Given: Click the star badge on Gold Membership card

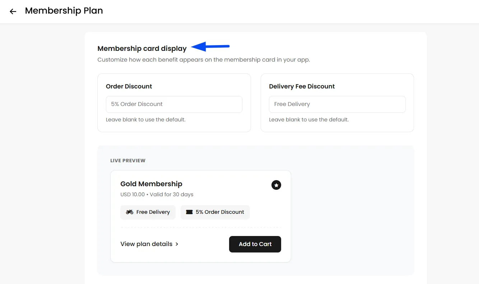Looking at the screenshot, I should point(276,185).
